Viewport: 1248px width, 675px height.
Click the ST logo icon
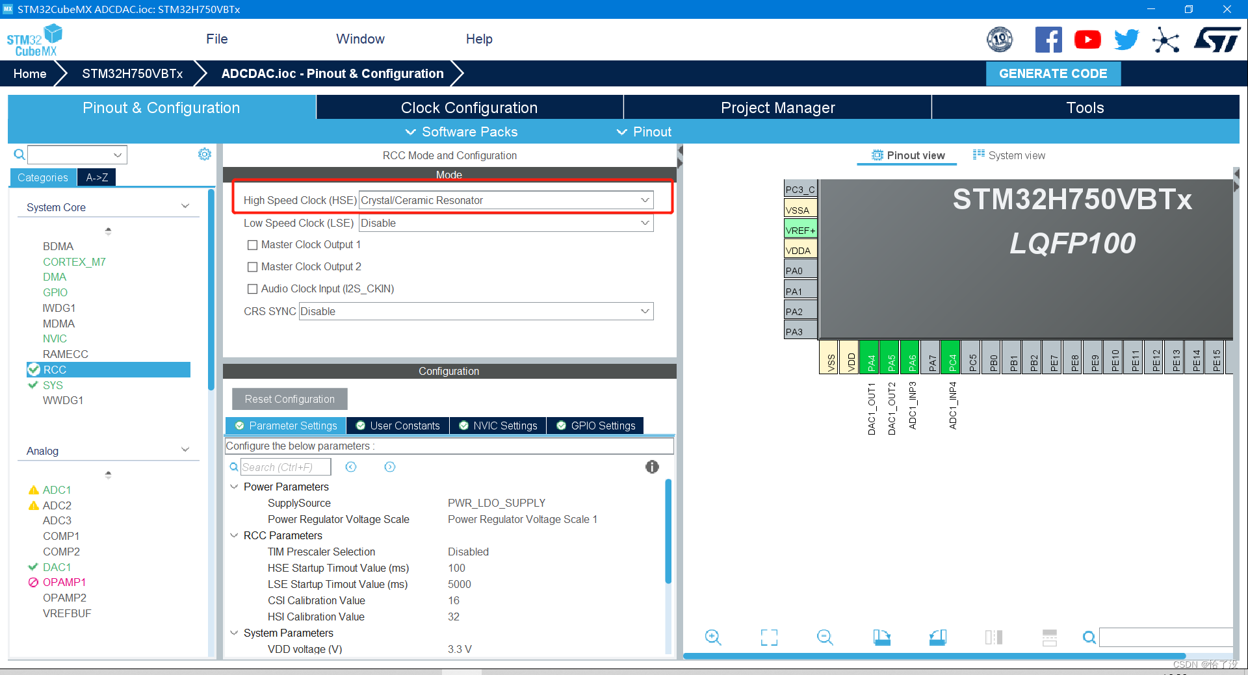(x=1217, y=40)
